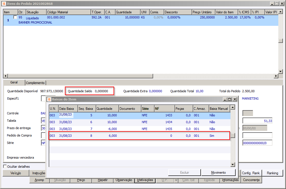286x189 pixels.
Task: Open Movimento in Baixas do Item
Action: coord(218,173)
